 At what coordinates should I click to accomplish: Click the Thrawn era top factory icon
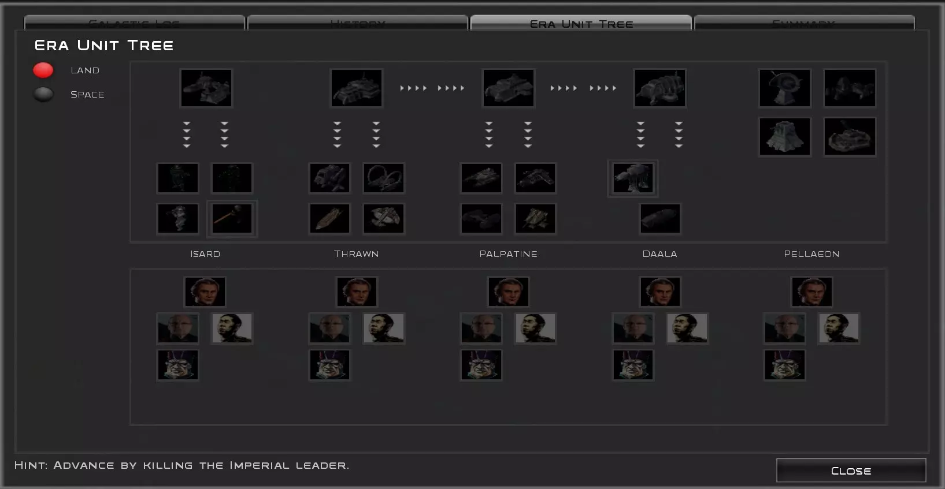[357, 88]
